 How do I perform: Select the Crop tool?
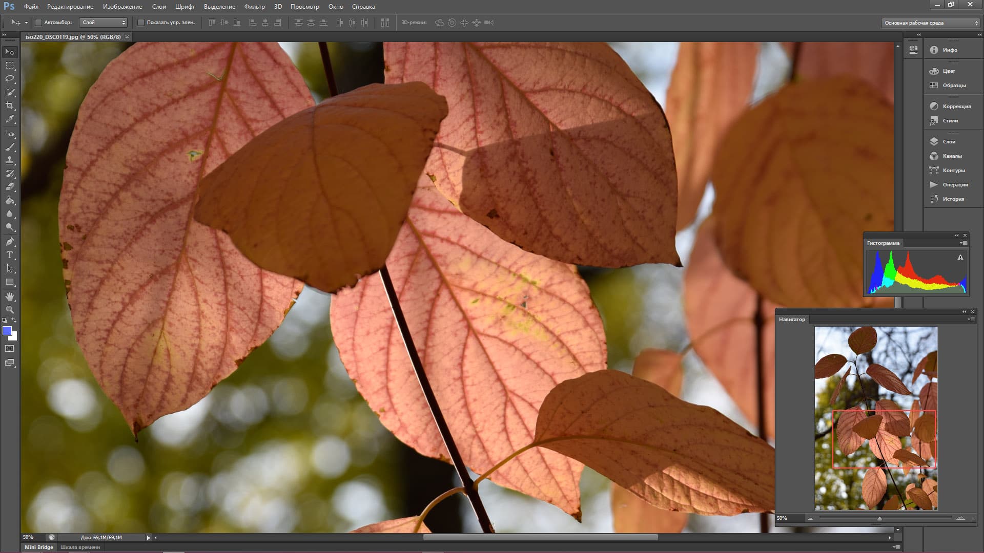click(10, 105)
